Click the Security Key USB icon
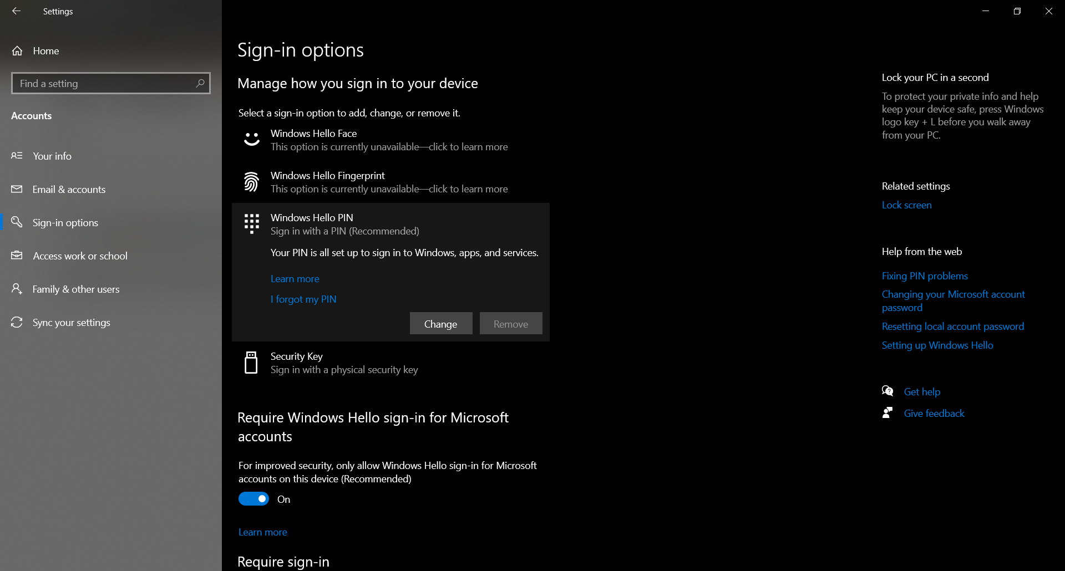Image resolution: width=1065 pixels, height=571 pixels. (251, 363)
